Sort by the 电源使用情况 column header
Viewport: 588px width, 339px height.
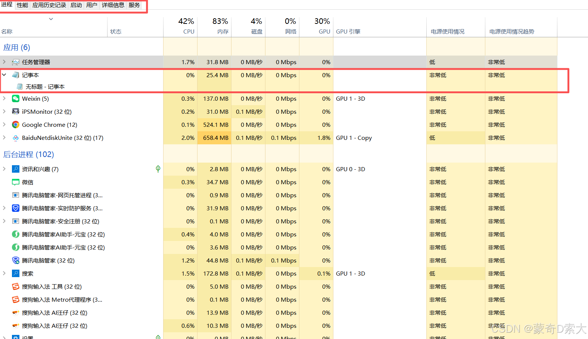456,27
